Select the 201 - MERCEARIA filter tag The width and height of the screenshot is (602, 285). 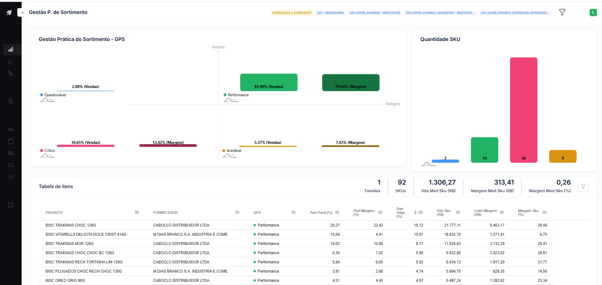(x=330, y=13)
